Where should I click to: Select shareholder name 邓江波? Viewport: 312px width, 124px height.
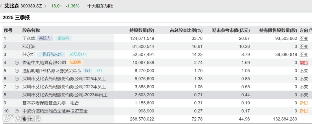pos(29,46)
